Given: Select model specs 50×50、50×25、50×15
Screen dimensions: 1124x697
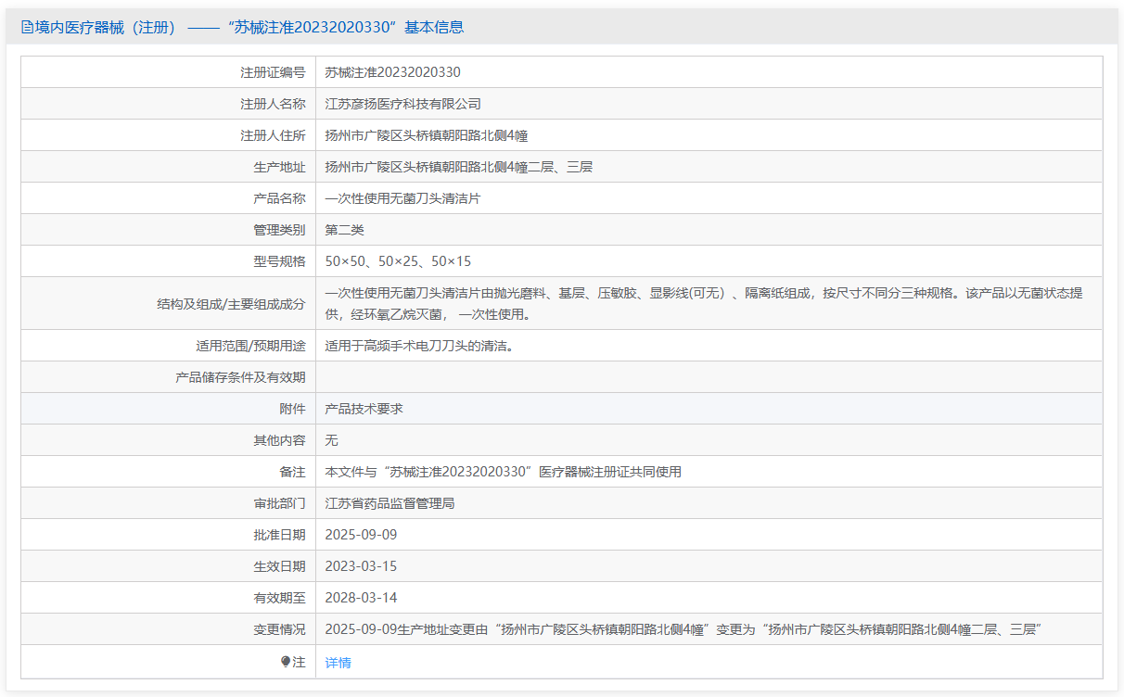Looking at the screenshot, I should (398, 261).
